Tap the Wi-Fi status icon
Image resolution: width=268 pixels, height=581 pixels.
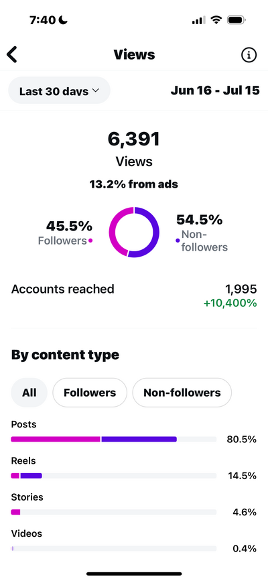[x=216, y=20]
